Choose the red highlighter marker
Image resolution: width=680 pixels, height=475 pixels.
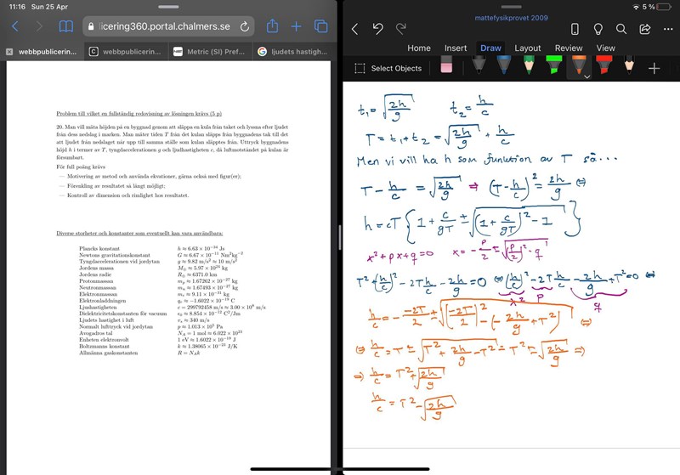click(x=603, y=67)
